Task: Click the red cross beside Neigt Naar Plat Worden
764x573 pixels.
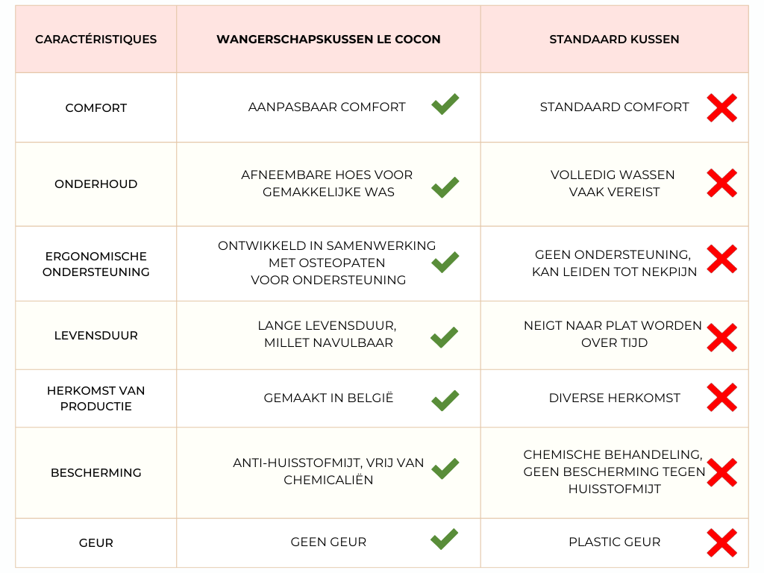Action: click(x=721, y=337)
